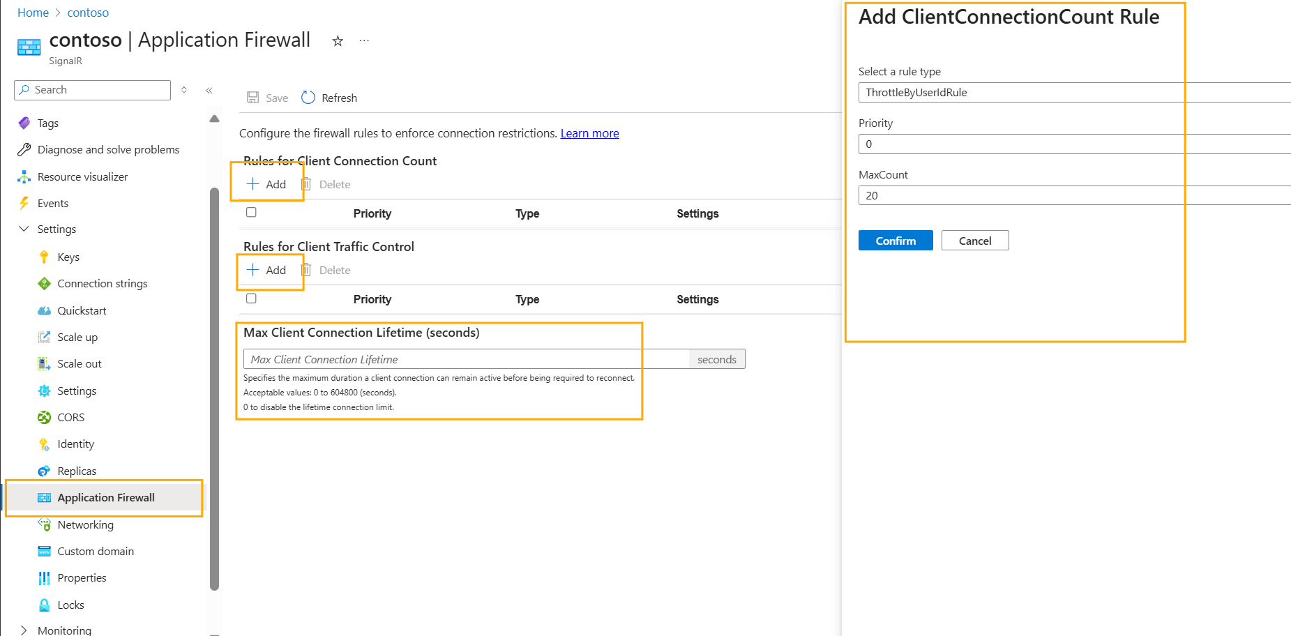Go to Home breadcrumb link
Screen dimensions: 1291x636
coord(33,13)
